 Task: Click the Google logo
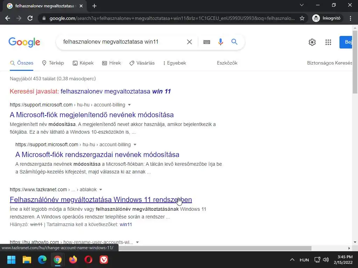24,42
